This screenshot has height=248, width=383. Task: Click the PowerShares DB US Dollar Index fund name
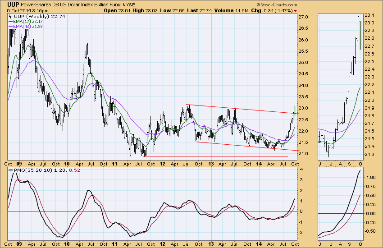click(71, 5)
